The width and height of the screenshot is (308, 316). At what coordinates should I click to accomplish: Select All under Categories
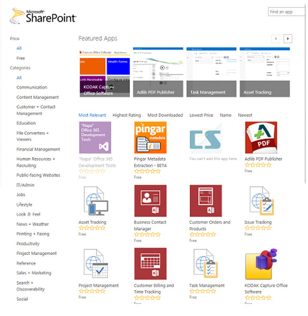(19, 78)
